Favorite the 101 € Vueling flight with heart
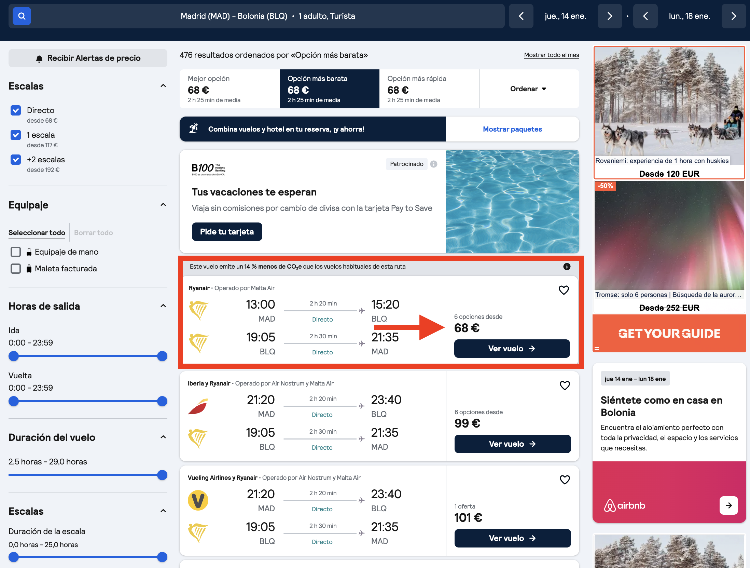This screenshot has width=750, height=568. click(x=565, y=480)
